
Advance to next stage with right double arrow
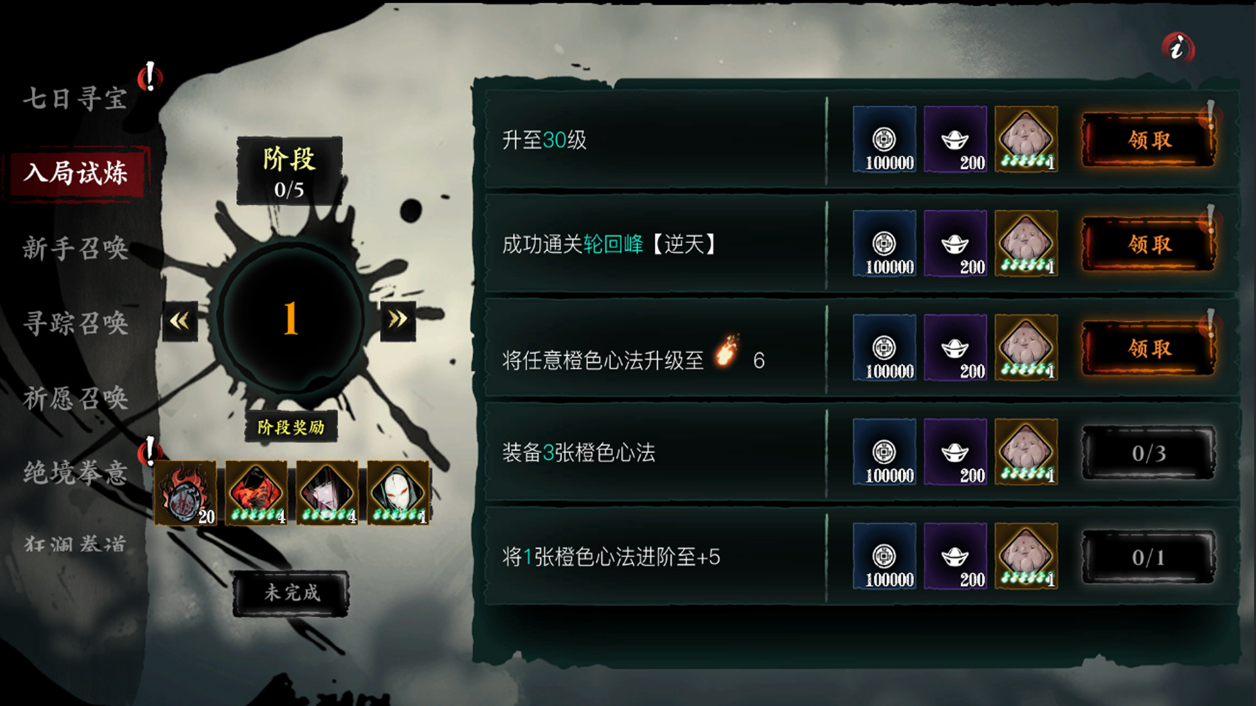pos(398,320)
